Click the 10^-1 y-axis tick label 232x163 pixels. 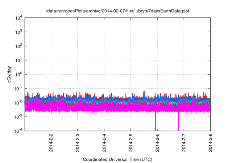click(18, 89)
